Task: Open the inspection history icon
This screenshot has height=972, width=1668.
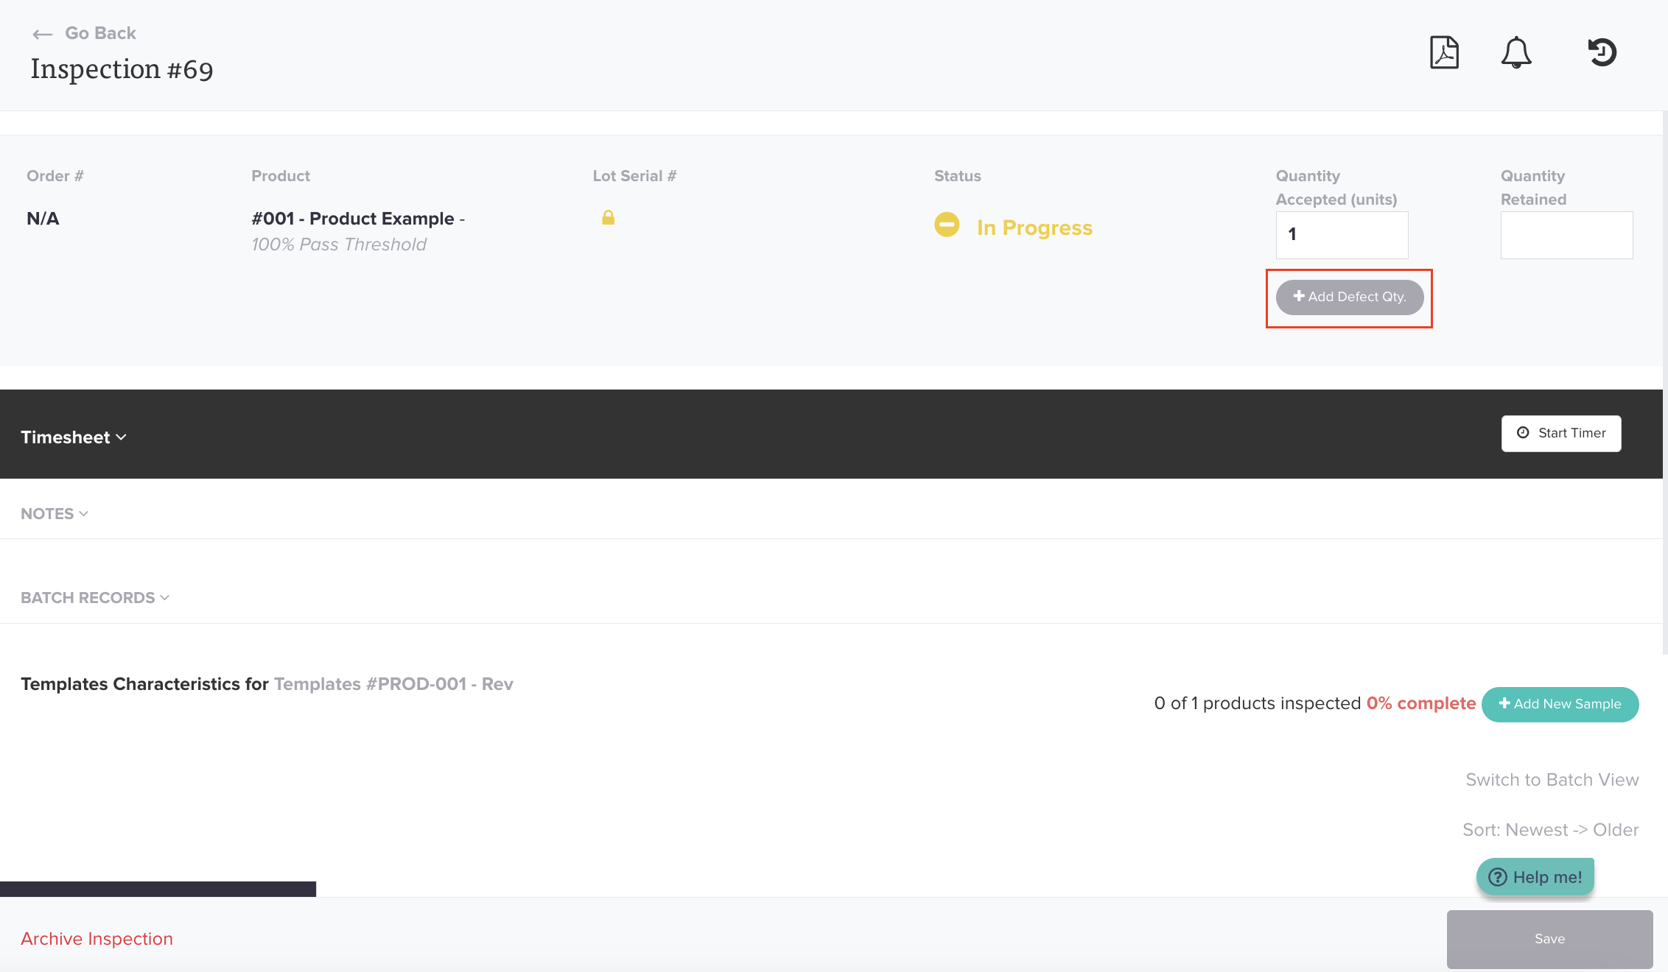Action: tap(1602, 52)
